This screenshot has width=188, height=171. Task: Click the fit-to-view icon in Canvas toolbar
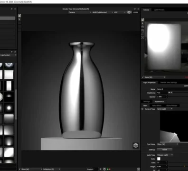(143, 38)
